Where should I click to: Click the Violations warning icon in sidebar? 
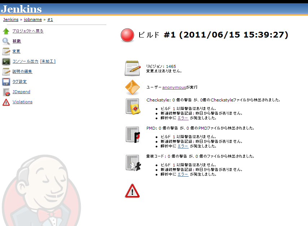point(6,102)
